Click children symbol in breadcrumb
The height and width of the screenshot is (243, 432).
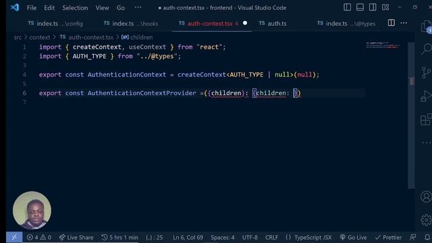[x=137, y=37]
